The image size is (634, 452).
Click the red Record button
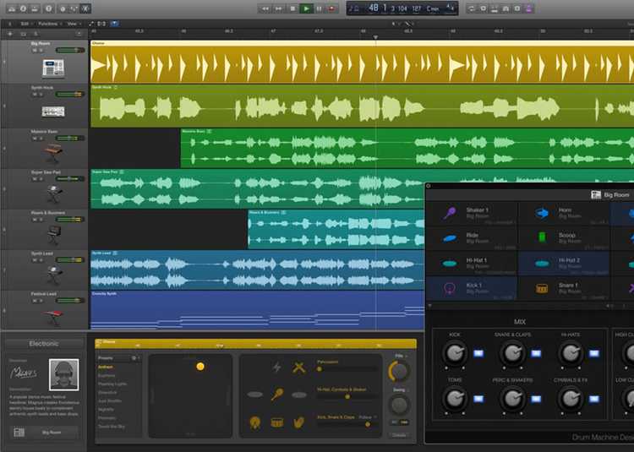tap(331, 8)
